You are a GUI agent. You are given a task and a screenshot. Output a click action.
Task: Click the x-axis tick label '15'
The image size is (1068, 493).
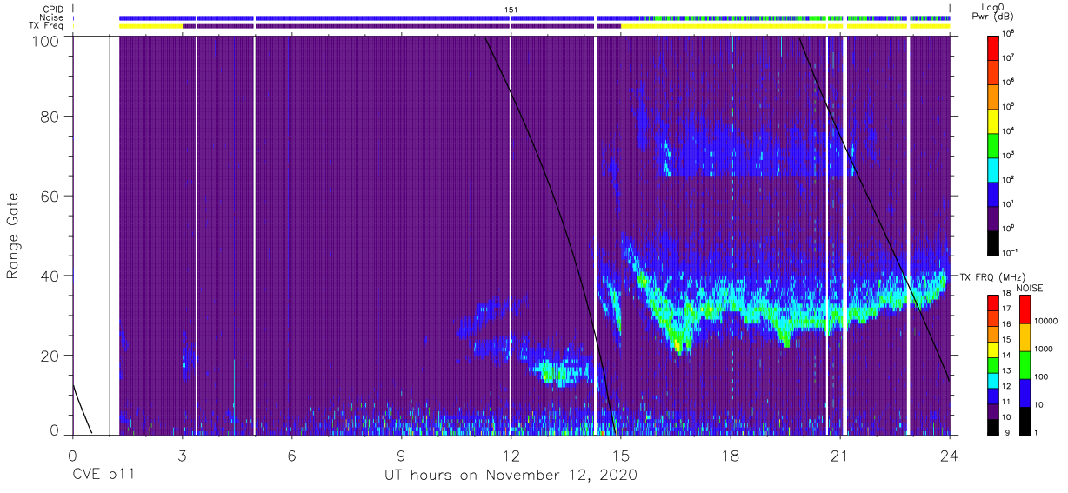pyautogui.click(x=621, y=456)
